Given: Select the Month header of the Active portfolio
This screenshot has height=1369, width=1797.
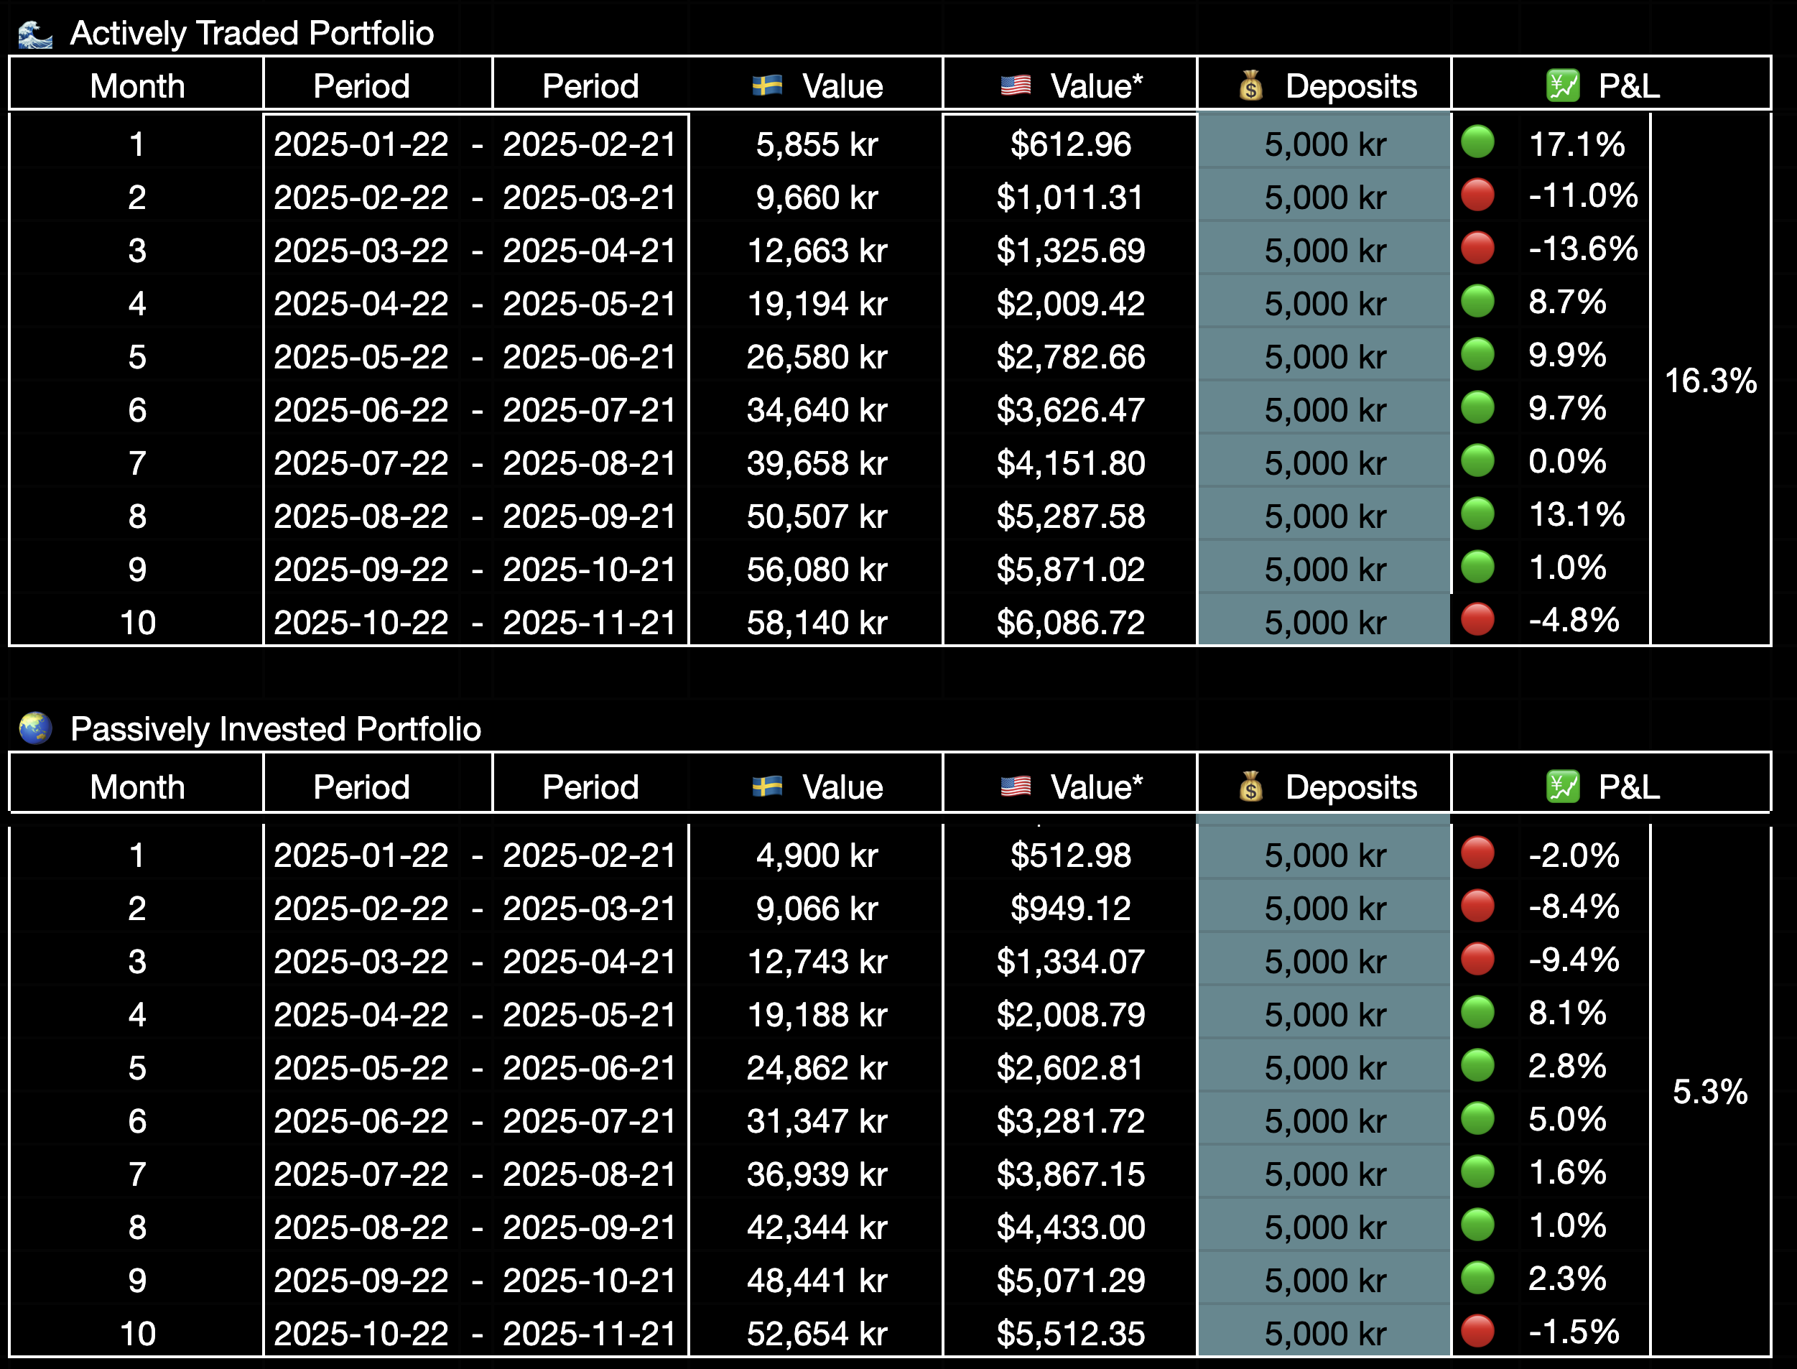Looking at the screenshot, I should point(137,85).
